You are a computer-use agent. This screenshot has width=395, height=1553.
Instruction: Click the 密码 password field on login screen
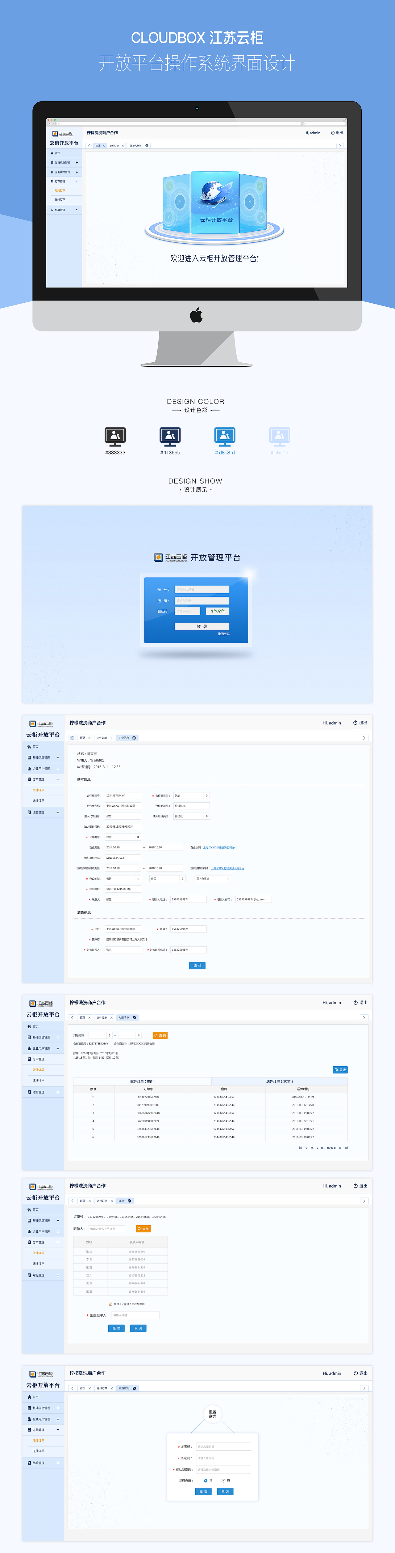coord(202,600)
